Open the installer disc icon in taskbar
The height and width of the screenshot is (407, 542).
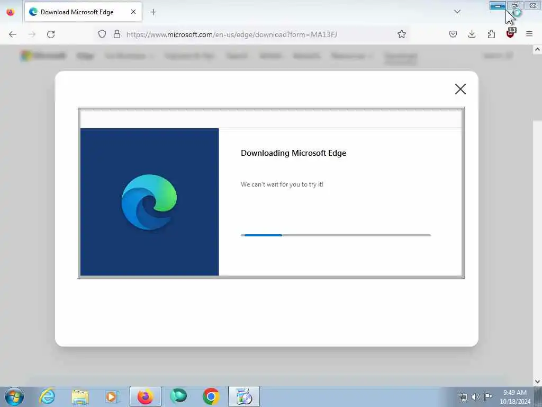click(x=243, y=396)
